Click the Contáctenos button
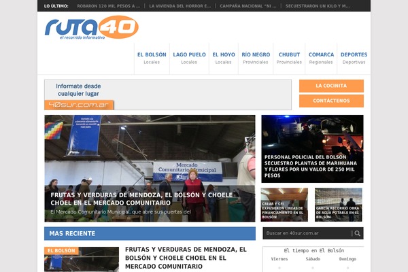This screenshot has width=408, height=272. (x=331, y=101)
